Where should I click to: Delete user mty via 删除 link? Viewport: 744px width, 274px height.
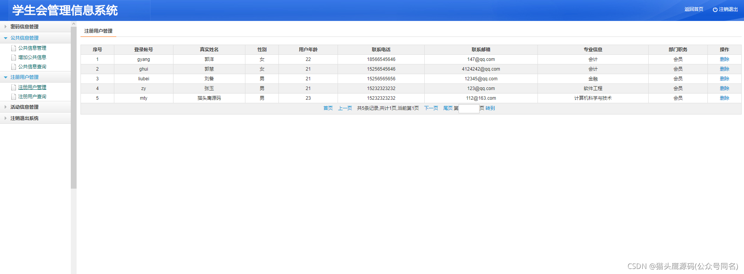[x=724, y=98]
